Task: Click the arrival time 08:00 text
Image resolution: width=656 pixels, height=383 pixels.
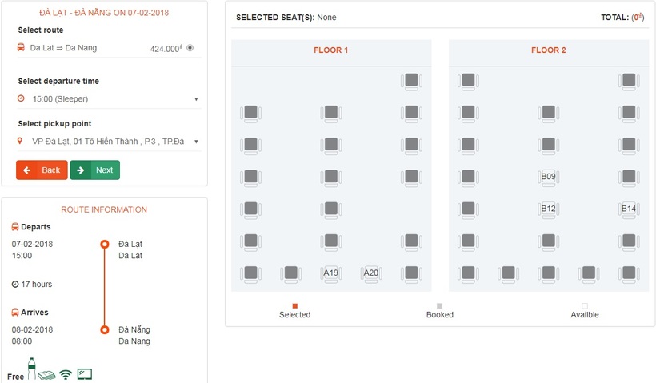Action: pyautogui.click(x=22, y=341)
